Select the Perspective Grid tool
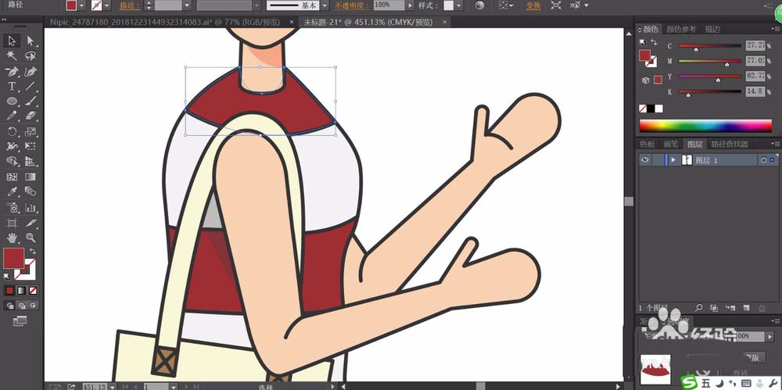This screenshot has height=390, width=782. tap(30, 161)
